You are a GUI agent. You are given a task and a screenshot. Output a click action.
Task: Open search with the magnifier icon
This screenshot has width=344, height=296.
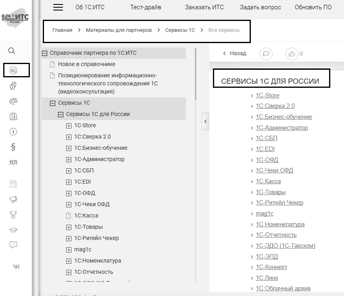point(12,51)
